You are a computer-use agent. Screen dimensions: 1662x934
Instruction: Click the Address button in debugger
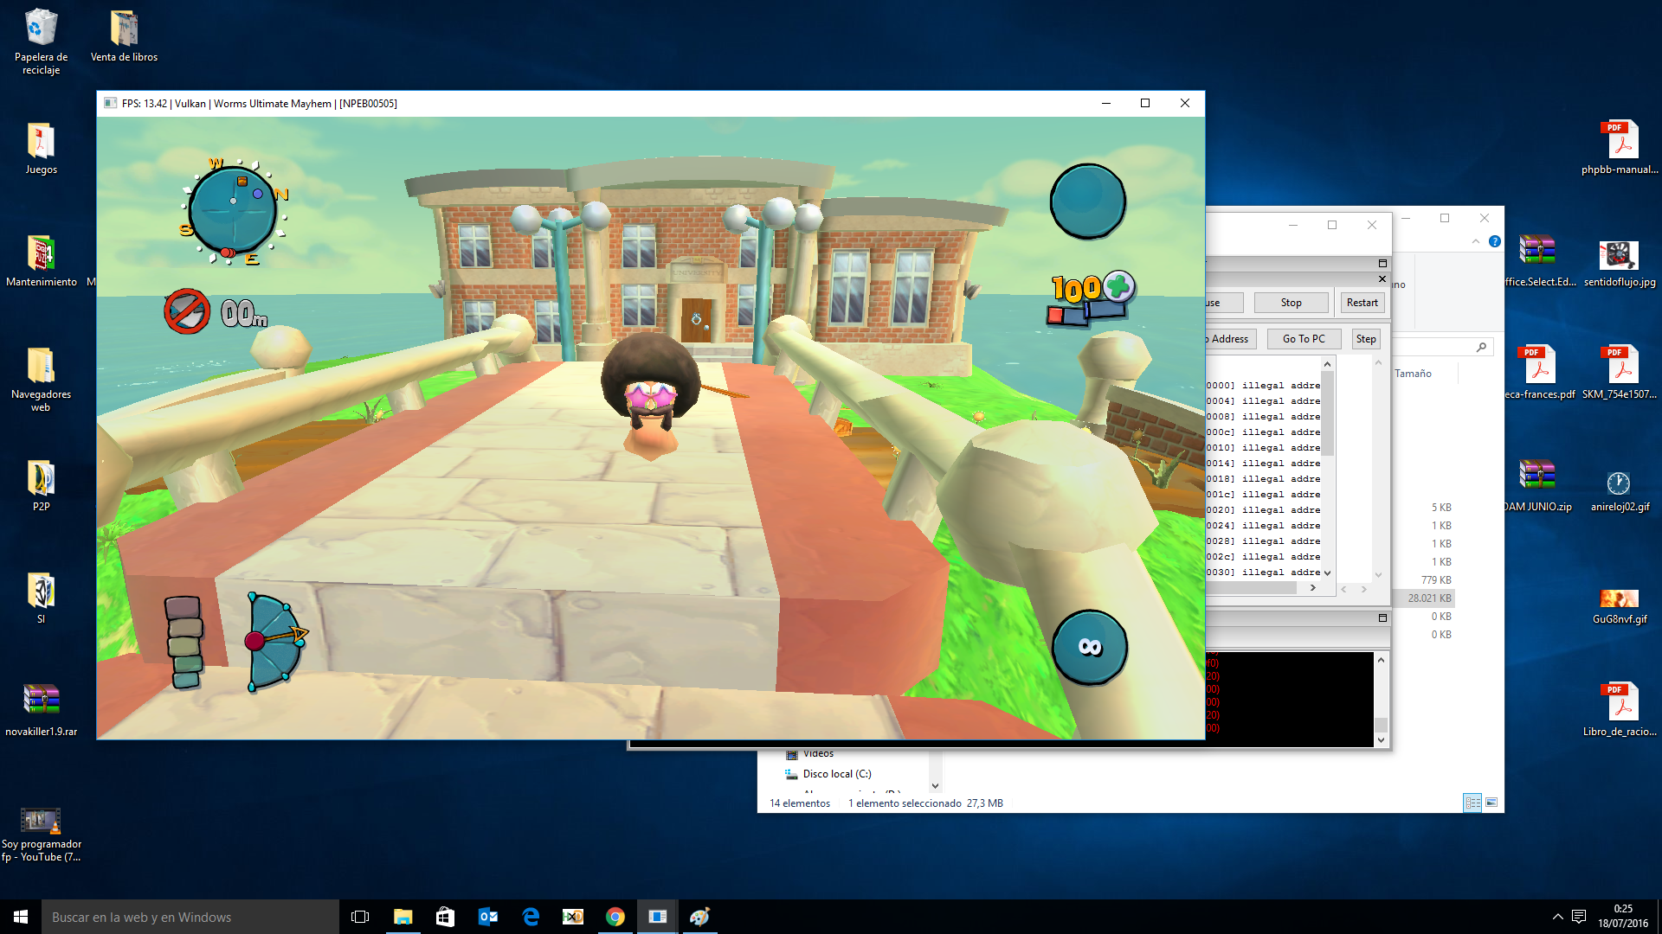[x=1230, y=339]
